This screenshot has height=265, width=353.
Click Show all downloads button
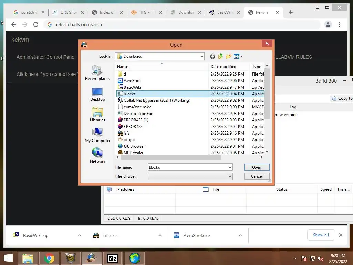321,235
